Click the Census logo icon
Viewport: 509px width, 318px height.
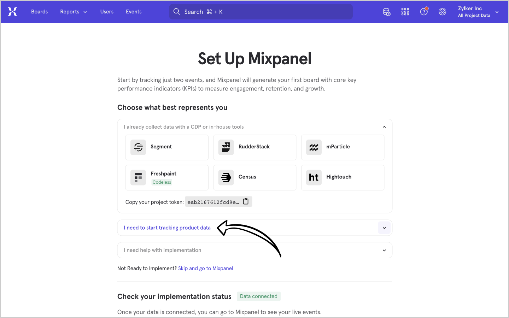226,178
